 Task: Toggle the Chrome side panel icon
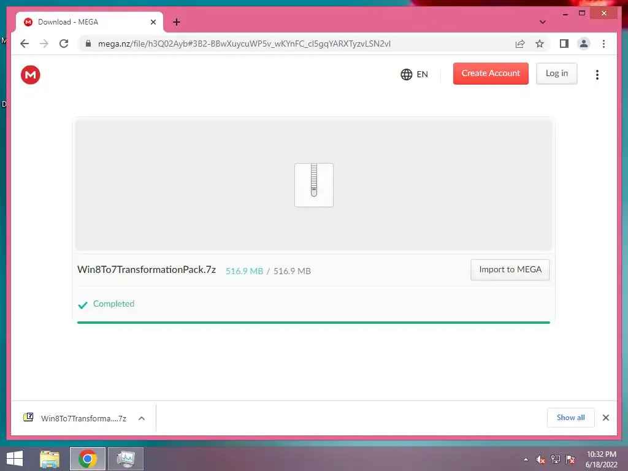coord(564,44)
